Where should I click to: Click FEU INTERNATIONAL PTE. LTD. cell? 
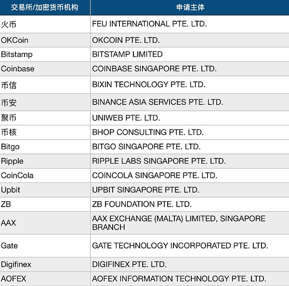tap(149, 24)
